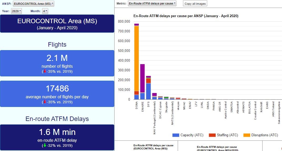Open the Metric dropdown for En-Route ATFM delays
This screenshot has width=282, height=151.
click(152, 3)
